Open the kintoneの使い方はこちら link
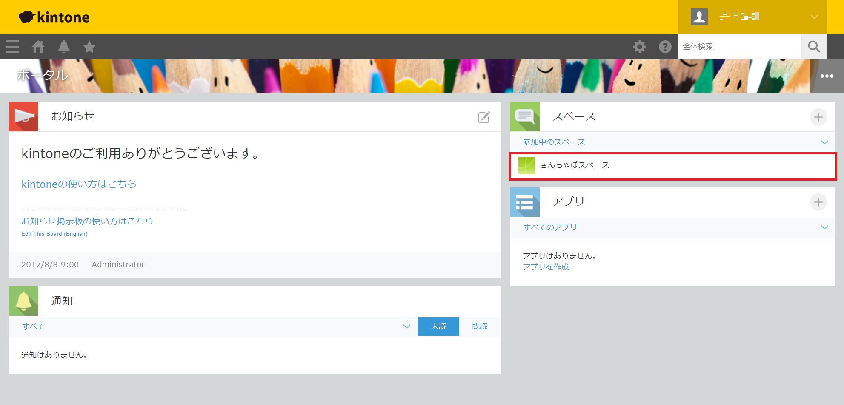This screenshot has width=844, height=405. [x=79, y=184]
